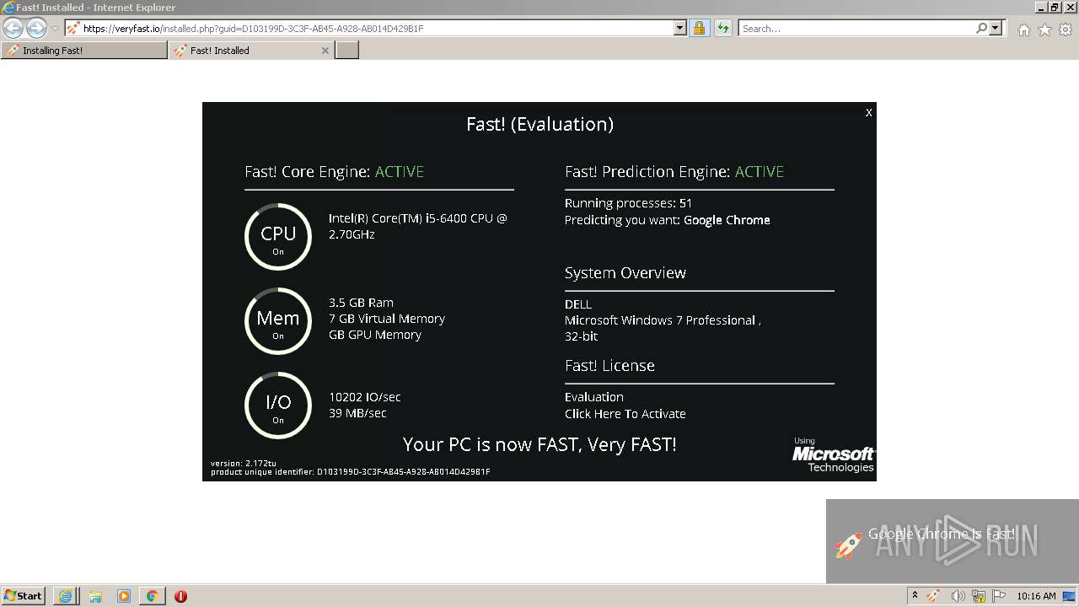
Task: Click Prediction Engine ACTIVE status
Action: click(760, 172)
